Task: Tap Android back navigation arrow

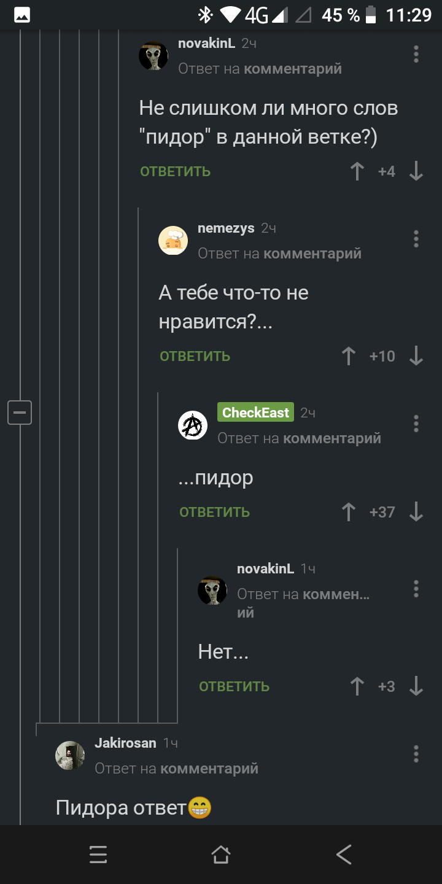Action: point(344,855)
